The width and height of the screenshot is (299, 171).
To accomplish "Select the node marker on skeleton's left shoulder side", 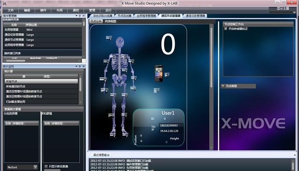I will 106,62.
